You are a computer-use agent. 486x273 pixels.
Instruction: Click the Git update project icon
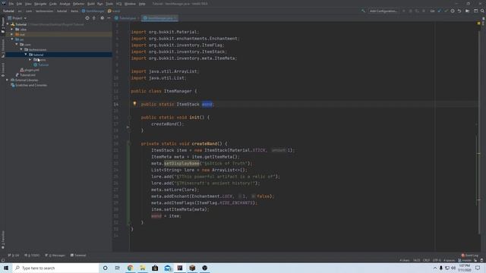(x=439, y=11)
